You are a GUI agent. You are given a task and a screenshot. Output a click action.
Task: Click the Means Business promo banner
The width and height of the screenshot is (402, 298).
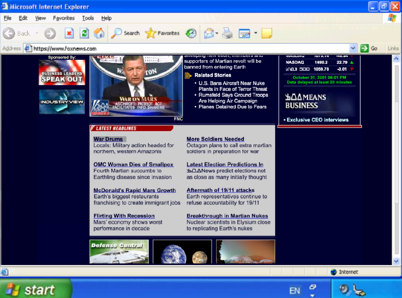pyautogui.click(x=319, y=102)
